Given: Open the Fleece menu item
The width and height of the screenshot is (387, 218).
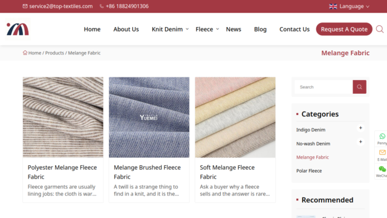Looking at the screenshot, I should [x=204, y=29].
